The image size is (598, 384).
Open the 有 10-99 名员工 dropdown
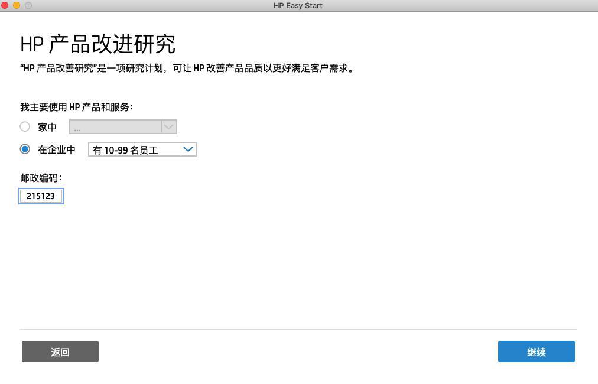pos(142,149)
